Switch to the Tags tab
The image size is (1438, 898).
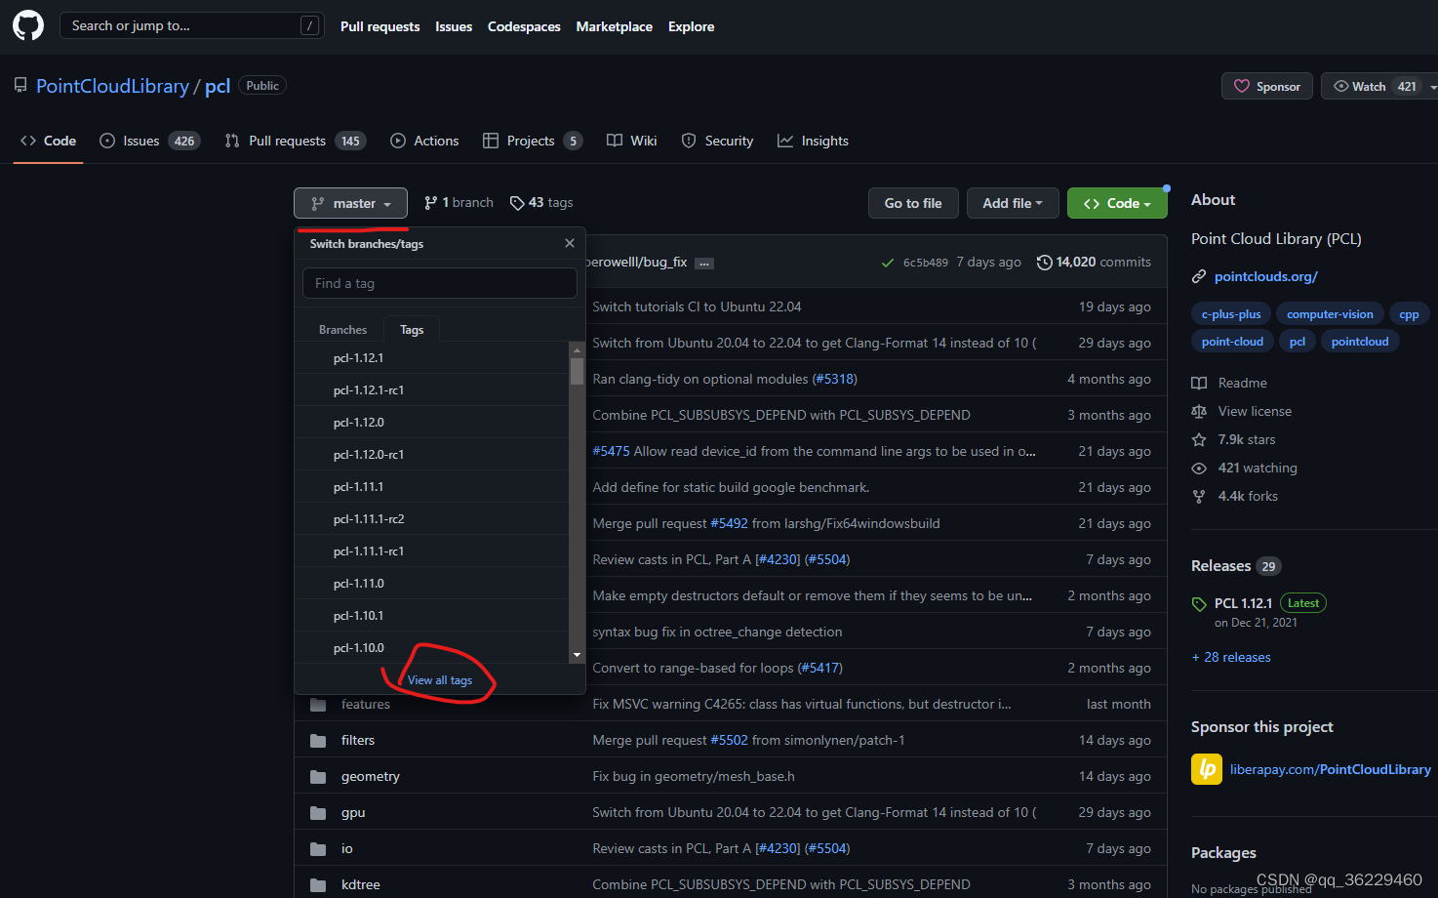pyautogui.click(x=412, y=330)
